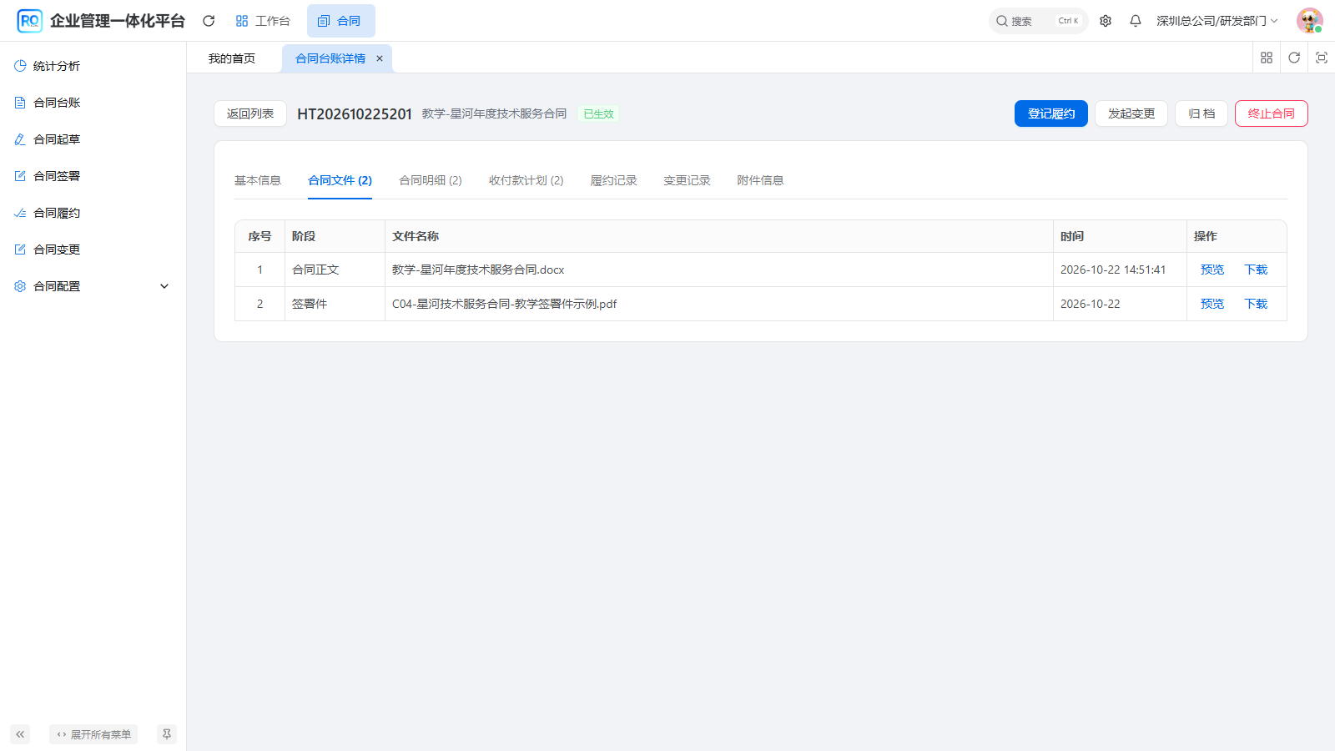Switch to the 收付款计划 (2) tab
Screen dimensions: 1335x751
pyautogui.click(x=526, y=180)
